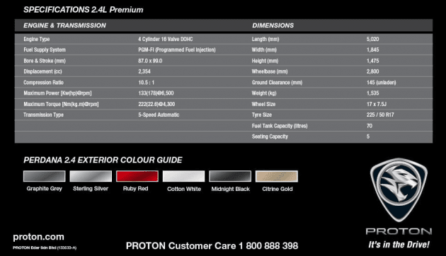Click the '5' seating capacity value
446x256 pixels.
(368, 136)
